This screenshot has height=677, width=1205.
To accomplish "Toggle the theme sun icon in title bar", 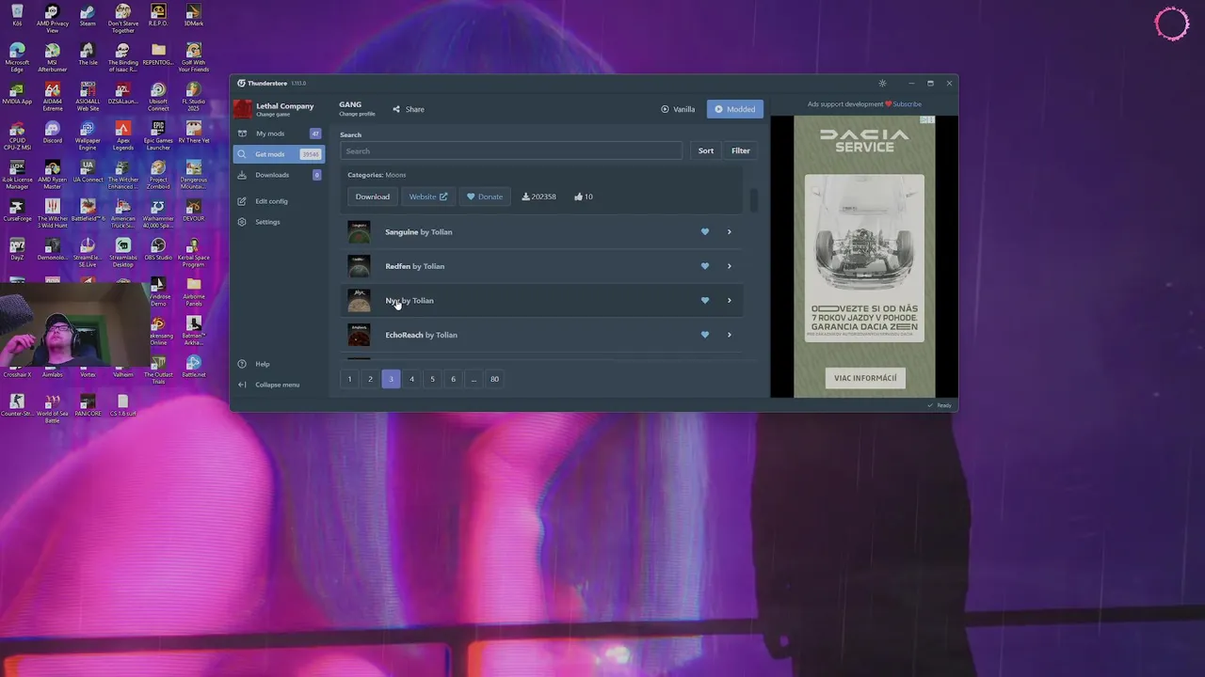I will click(882, 83).
